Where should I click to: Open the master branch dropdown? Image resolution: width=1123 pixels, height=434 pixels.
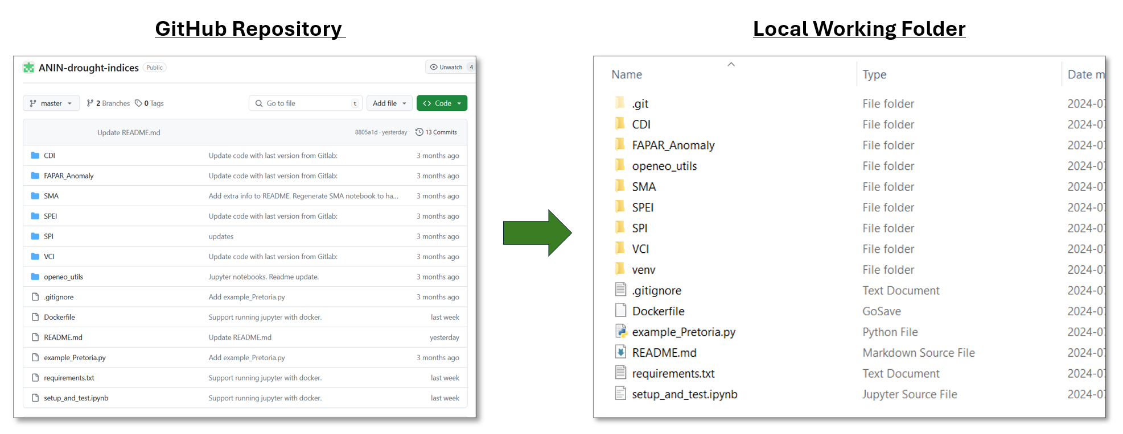[x=51, y=103]
